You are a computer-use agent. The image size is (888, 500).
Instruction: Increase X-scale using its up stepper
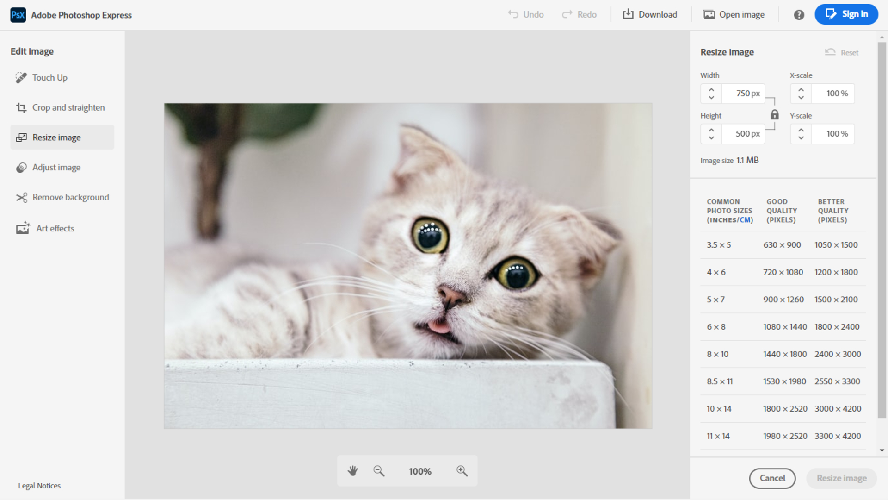[801, 90]
